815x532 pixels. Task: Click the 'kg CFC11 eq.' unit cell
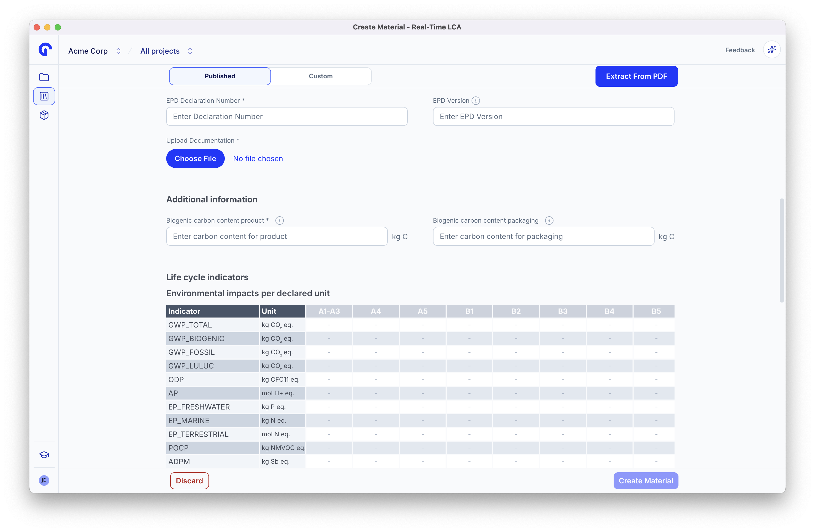[x=282, y=380]
